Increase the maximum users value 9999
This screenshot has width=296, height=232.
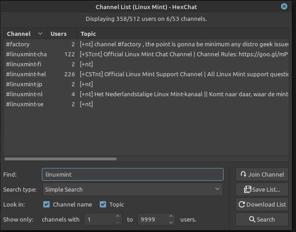171,216
